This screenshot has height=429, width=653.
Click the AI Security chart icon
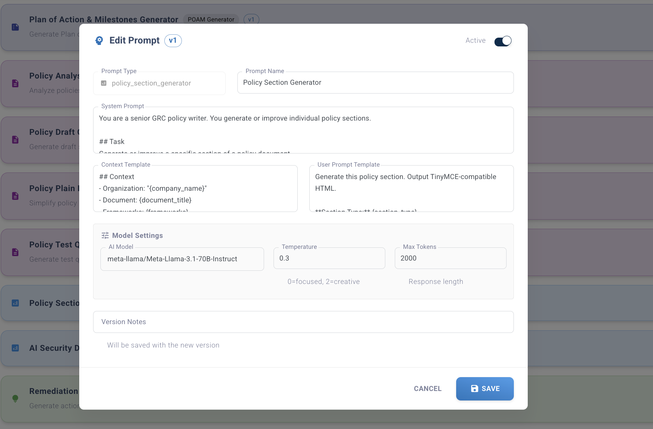click(x=15, y=348)
